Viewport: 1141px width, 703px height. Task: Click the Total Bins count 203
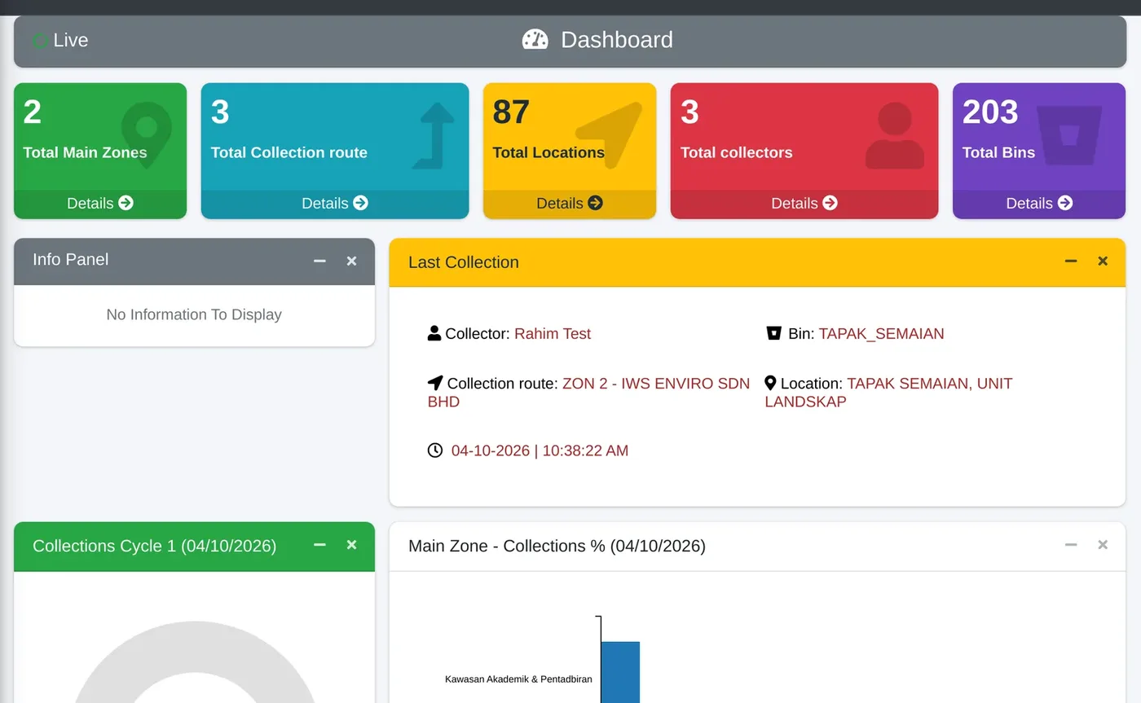(x=990, y=112)
